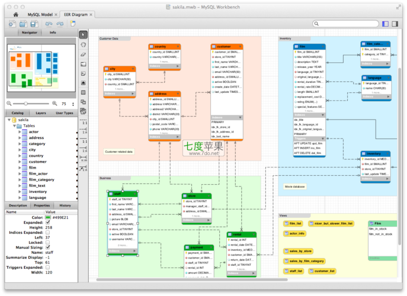The image size is (407, 296).
Task: Toggle the Manual Sizing checkbox
Action: pos(48,247)
